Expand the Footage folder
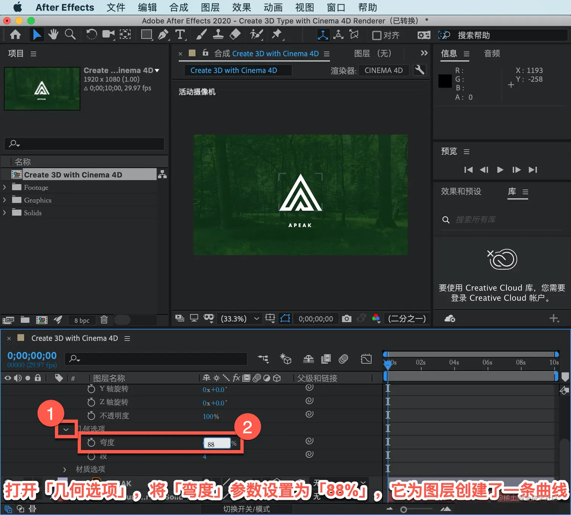Screen dimensions: 571x515 tap(5, 187)
